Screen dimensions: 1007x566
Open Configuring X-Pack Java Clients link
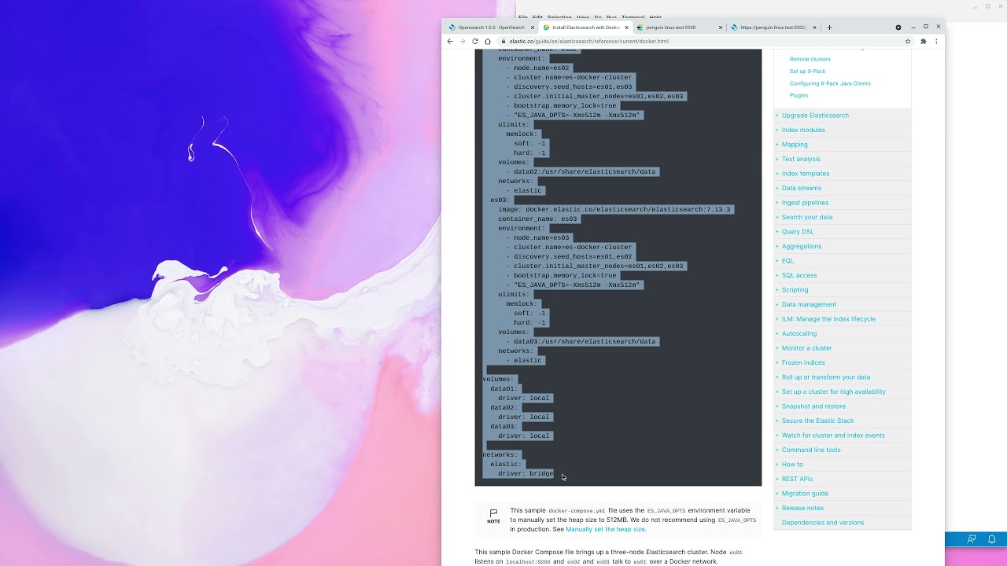click(x=830, y=83)
